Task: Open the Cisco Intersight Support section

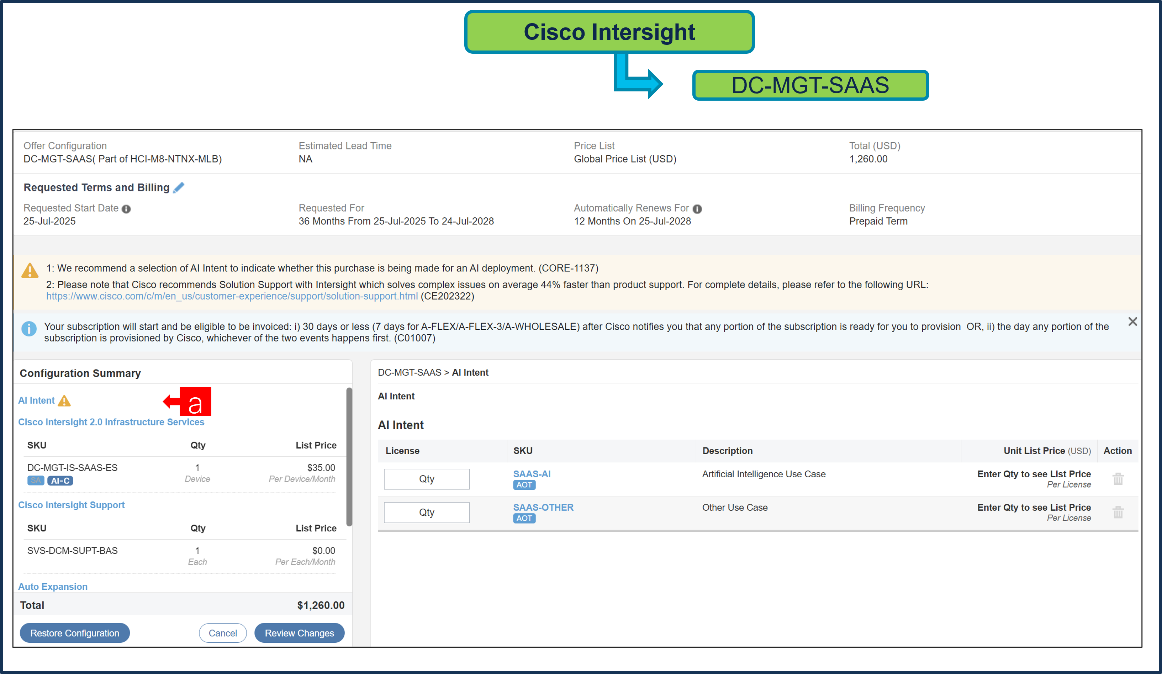Action: click(x=72, y=505)
